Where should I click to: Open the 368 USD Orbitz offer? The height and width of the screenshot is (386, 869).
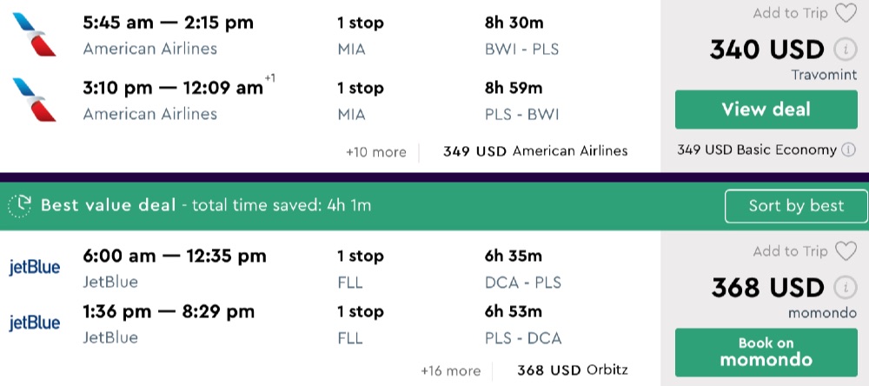tap(571, 370)
